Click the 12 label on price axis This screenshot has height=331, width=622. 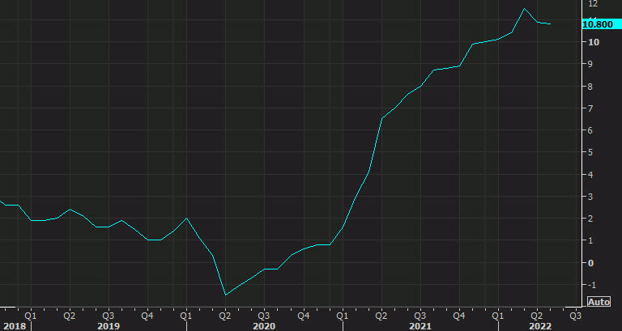pos(593,3)
